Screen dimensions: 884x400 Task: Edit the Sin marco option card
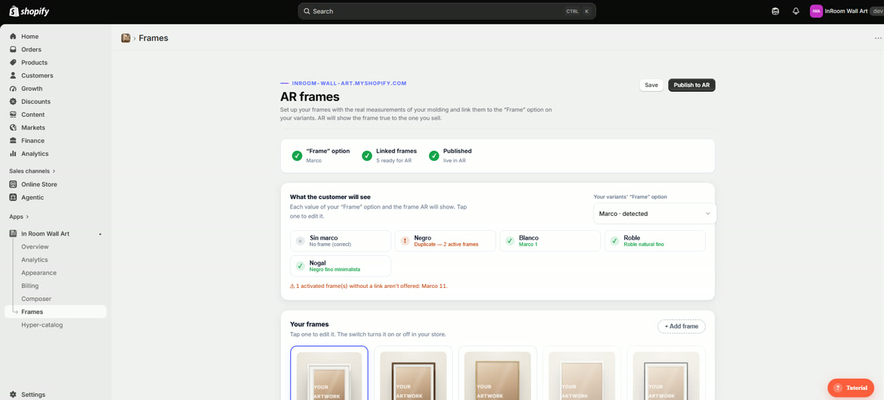(x=341, y=241)
